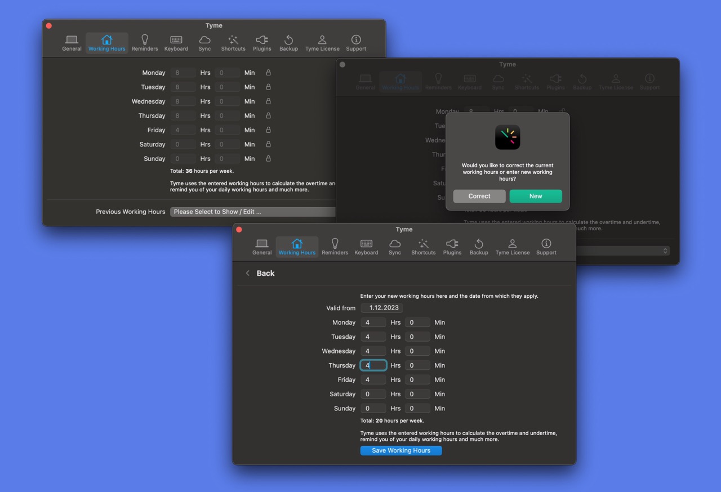Focus Sunday minutes field in the Save Working Hours window
Image resolution: width=721 pixels, height=492 pixels.
[x=417, y=408]
